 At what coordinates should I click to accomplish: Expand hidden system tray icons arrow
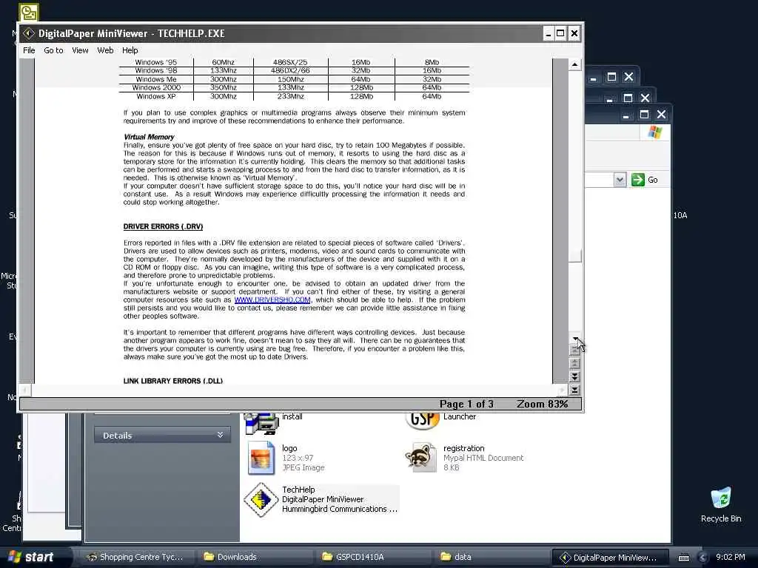[703, 558]
